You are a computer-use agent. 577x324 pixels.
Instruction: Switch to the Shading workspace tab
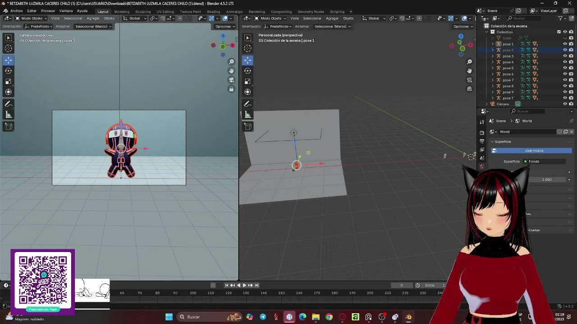(x=213, y=12)
